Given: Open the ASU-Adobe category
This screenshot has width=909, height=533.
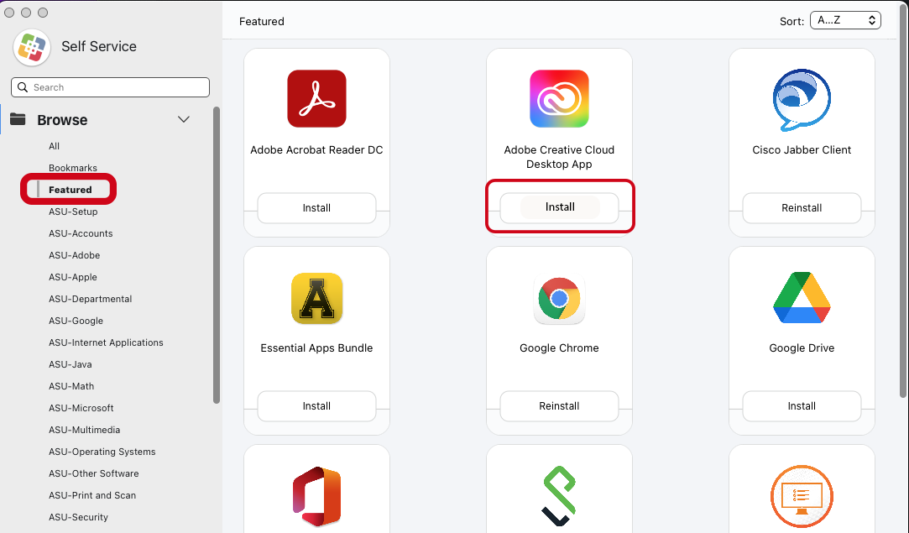Looking at the screenshot, I should tap(74, 255).
